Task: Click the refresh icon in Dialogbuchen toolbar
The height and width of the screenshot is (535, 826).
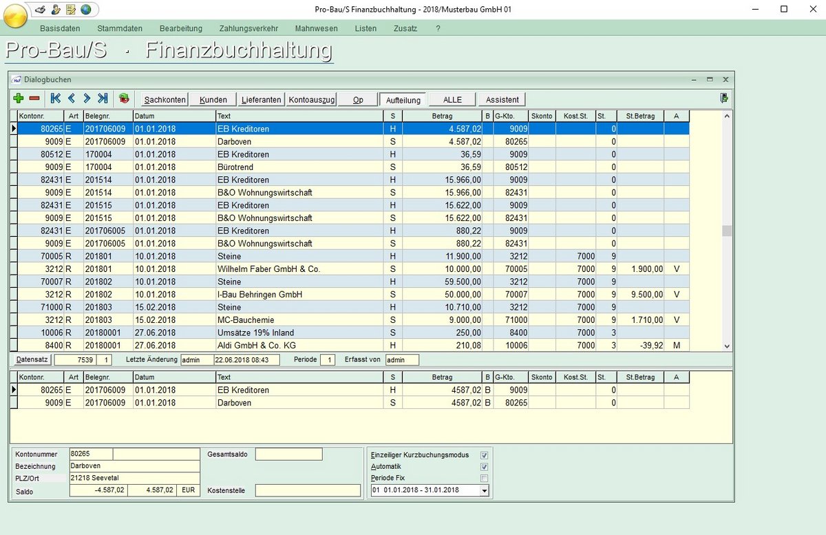Action: pos(124,98)
